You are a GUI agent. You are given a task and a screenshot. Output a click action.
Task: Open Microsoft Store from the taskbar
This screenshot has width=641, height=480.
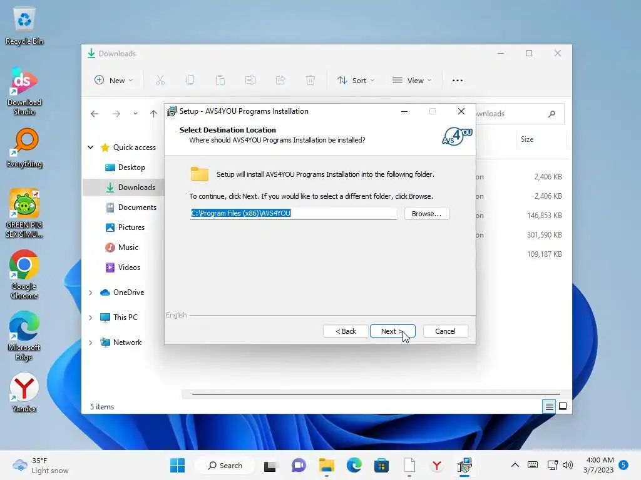pos(381,465)
